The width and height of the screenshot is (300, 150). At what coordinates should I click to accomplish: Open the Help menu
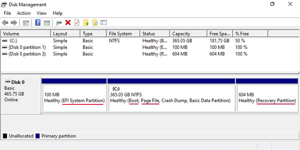[58, 13]
